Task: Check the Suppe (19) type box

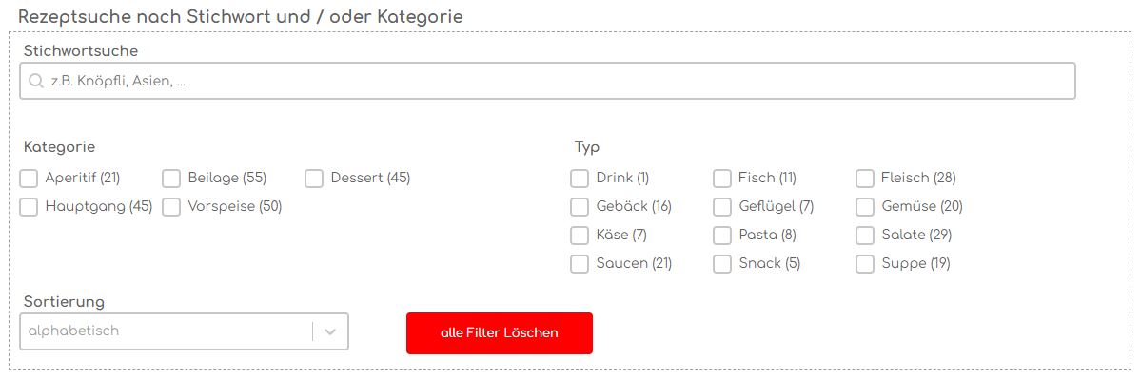Action: coord(865,263)
